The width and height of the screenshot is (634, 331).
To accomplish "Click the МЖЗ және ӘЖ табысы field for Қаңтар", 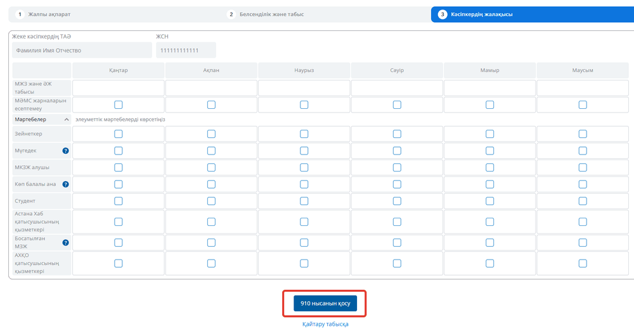I will 119,87.
